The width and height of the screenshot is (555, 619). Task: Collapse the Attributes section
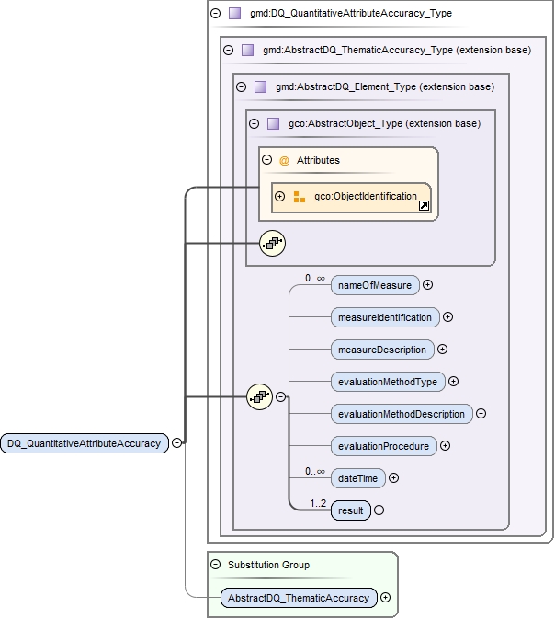coord(267,160)
